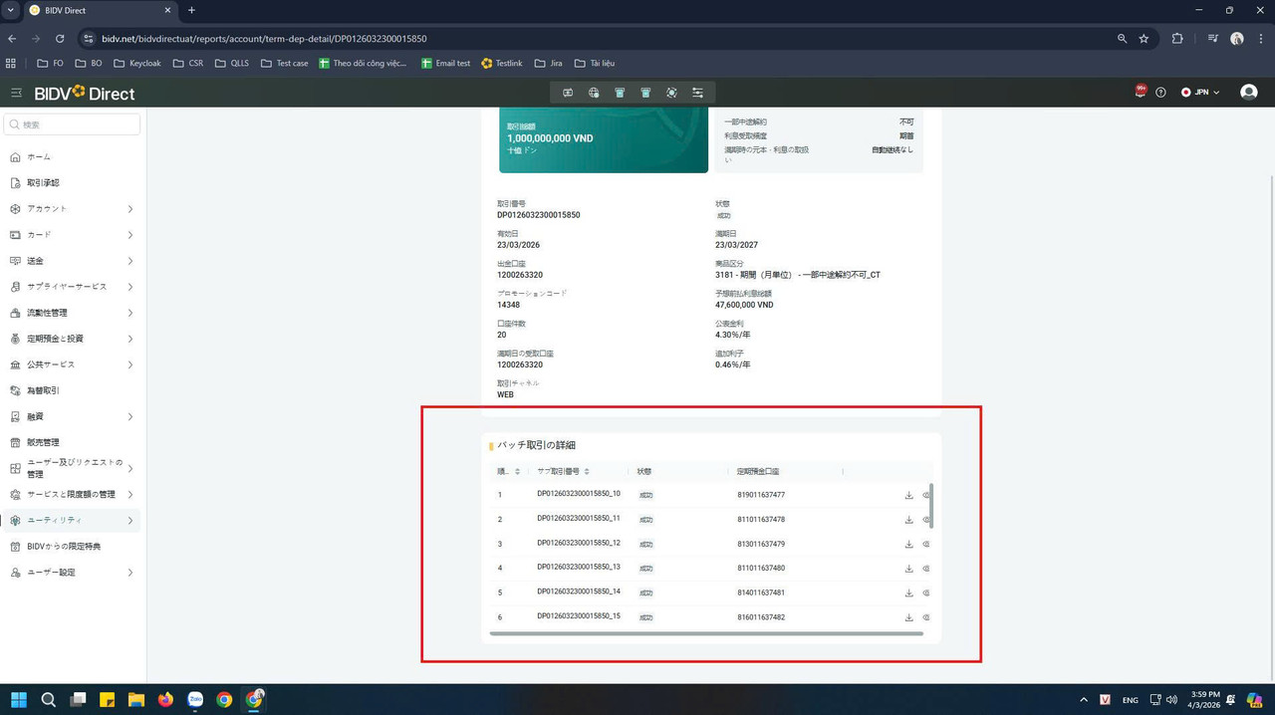Click the circular scan shortcut icon
The height and width of the screenshot is (715, 1275).
click(671, 93)
